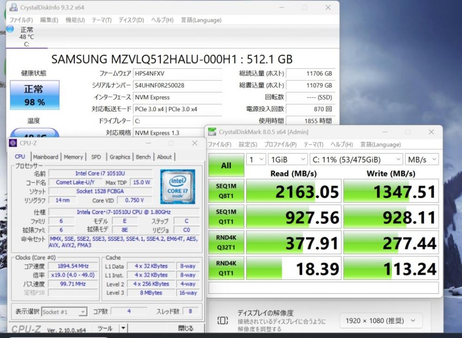Image resolution: width=462 pixels, height=338 pixels.
Task: Open 言語(Language) menu in CrystalDiskInfo
Action: [x=201, y=20]
